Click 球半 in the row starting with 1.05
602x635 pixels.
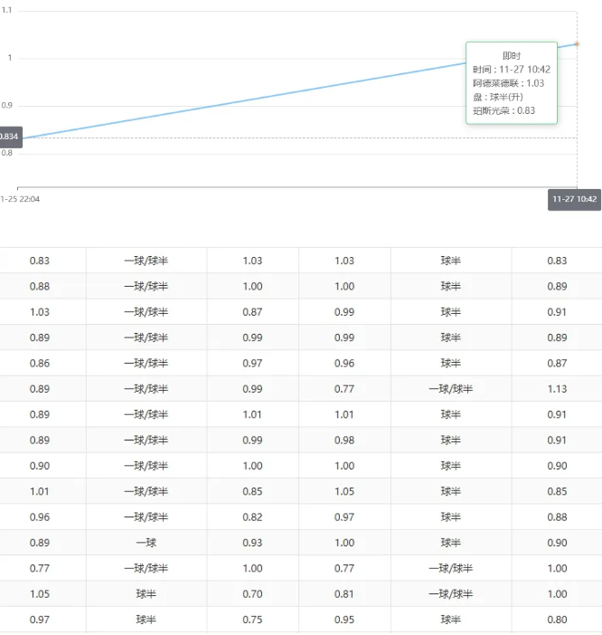[146, 594]
